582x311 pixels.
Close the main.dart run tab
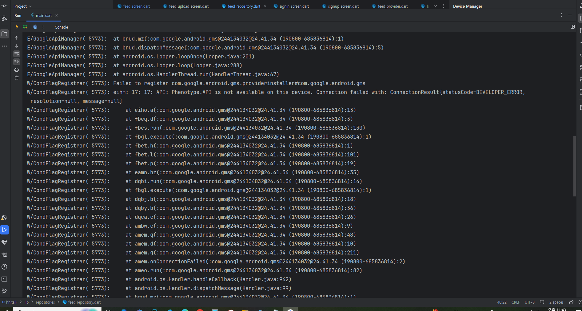pyautogui.click(x=57, y=15)
